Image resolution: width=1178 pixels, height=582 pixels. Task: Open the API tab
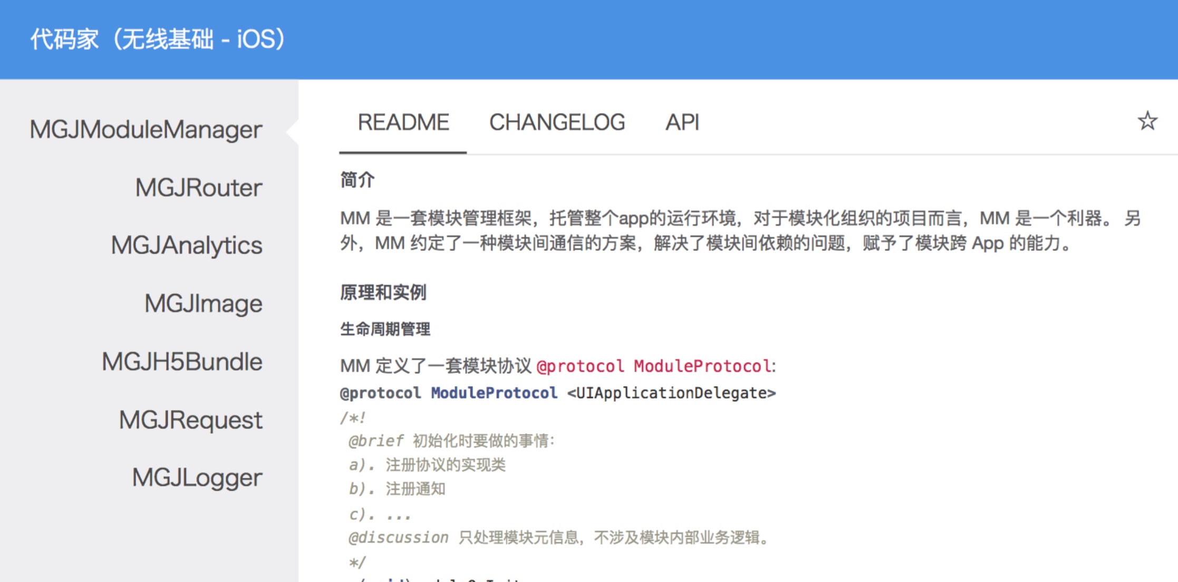[682, 123]
